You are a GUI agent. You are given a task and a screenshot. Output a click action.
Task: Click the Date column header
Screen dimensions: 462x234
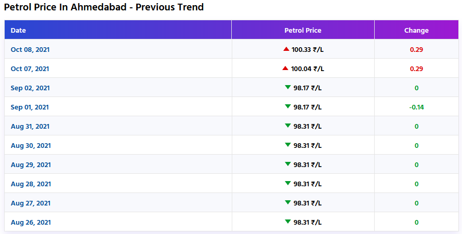click(18, 30)
